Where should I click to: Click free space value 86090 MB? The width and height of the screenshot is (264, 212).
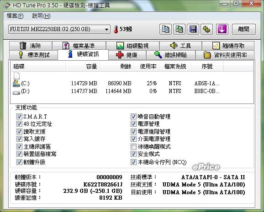point(120,83)
